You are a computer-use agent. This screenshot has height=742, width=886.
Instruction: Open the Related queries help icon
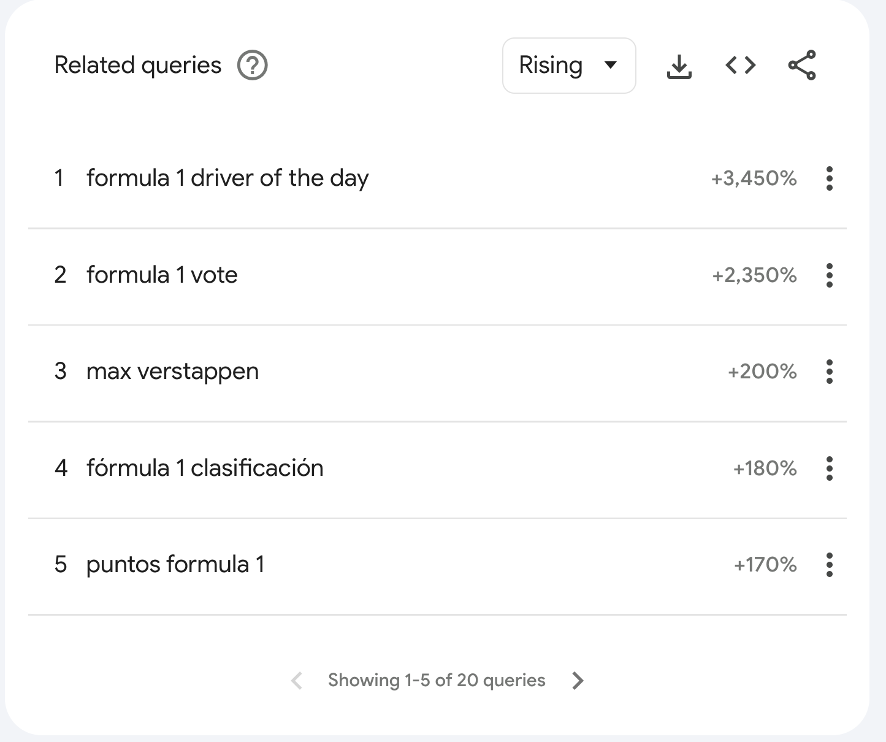253,66
